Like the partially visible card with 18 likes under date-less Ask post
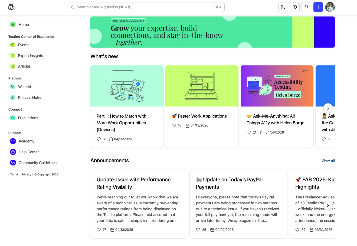The image size is (357, 246). [x=324, y=139]
